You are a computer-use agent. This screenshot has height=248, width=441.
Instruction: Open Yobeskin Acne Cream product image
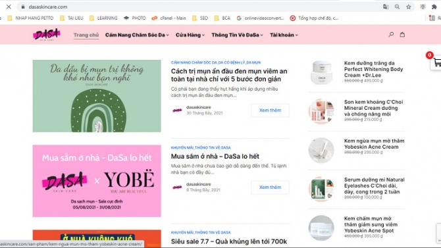[x=321, y=150]
